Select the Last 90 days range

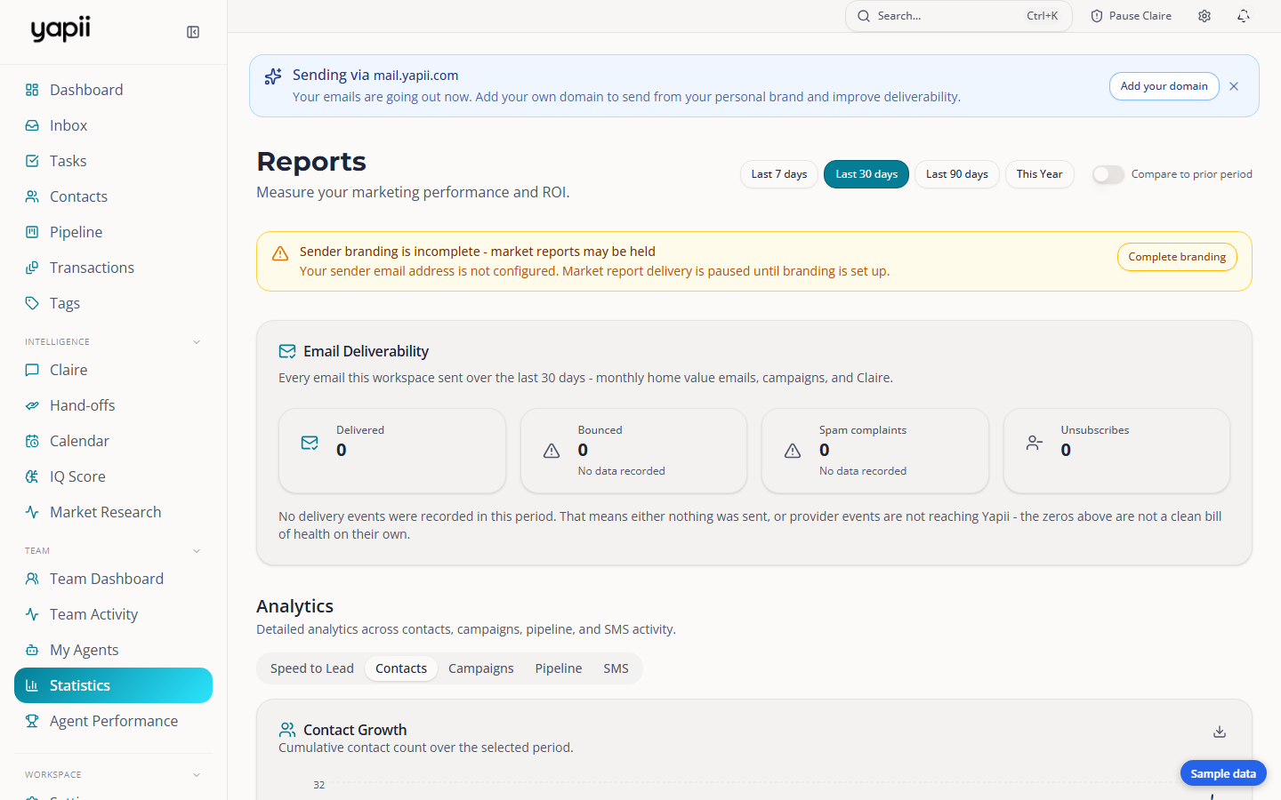pyautogui.click(x=957, y=174)
